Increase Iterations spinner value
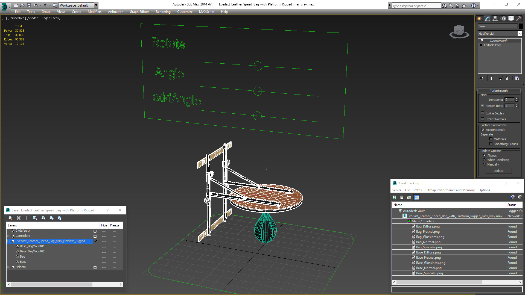Screen dimensions: 525x295 [517, 99]
